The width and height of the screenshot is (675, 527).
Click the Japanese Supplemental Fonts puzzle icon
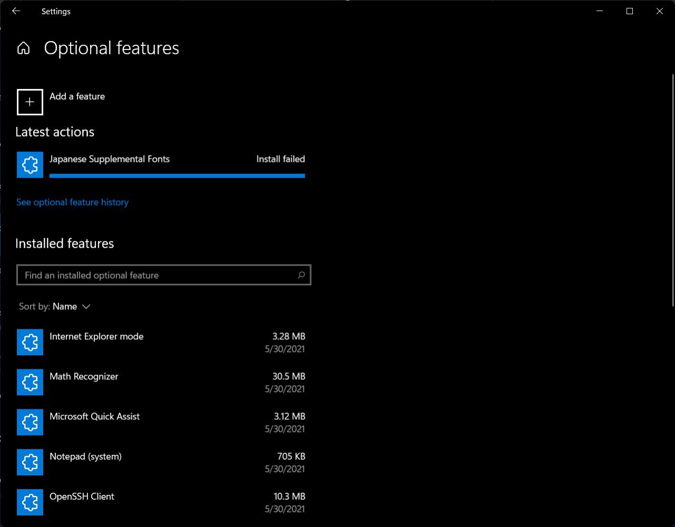coord(30,165)
